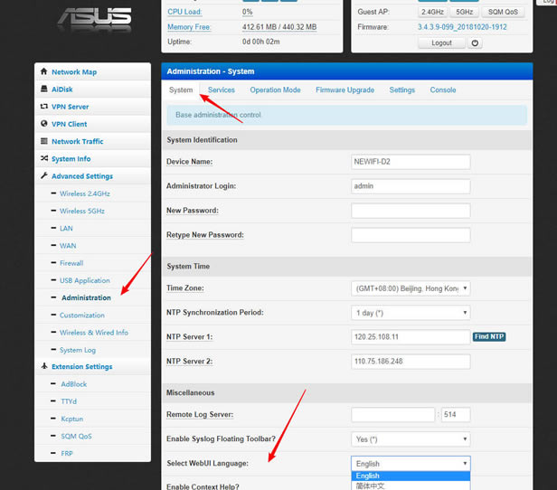The image size is (557, 490).
Task: Click the Logout button
Action: [x=441, y=42]
